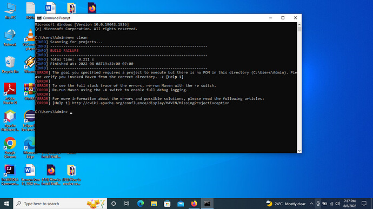Click the volume speaker icon in tray
Image resolution: width=373 pixels, height=209 pixels.
click(x=337, y=204)
